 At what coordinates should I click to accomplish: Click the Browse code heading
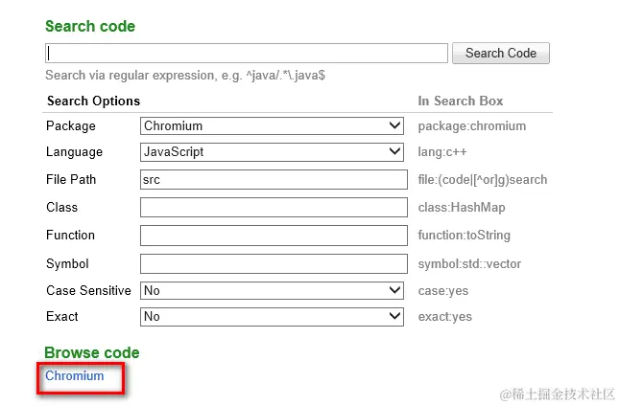click(92, 352)
